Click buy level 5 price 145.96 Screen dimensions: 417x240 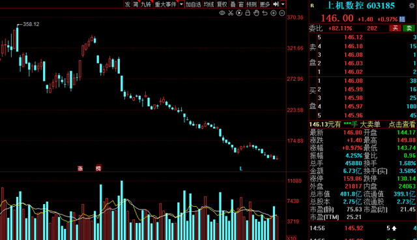(x=353, y=115)
